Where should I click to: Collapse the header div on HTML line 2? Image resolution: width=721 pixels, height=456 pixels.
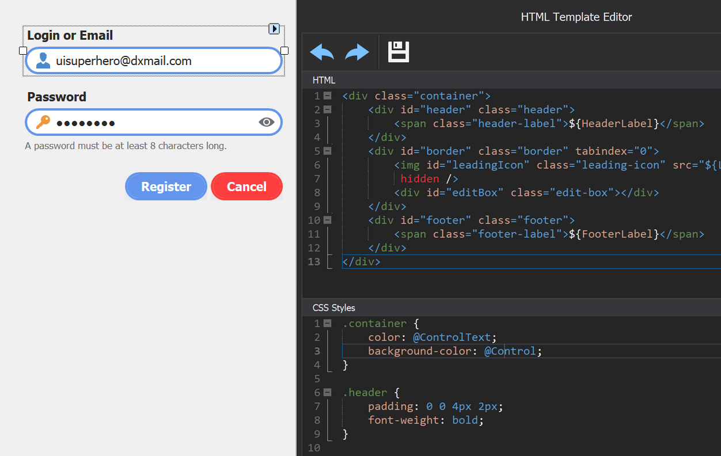tap(327, 109)
